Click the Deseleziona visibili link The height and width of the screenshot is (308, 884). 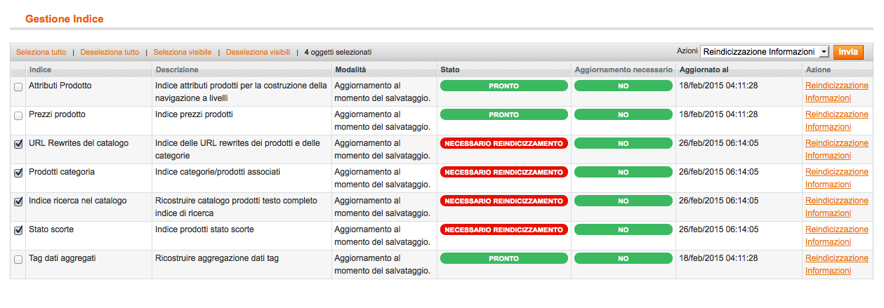[258, 52]
